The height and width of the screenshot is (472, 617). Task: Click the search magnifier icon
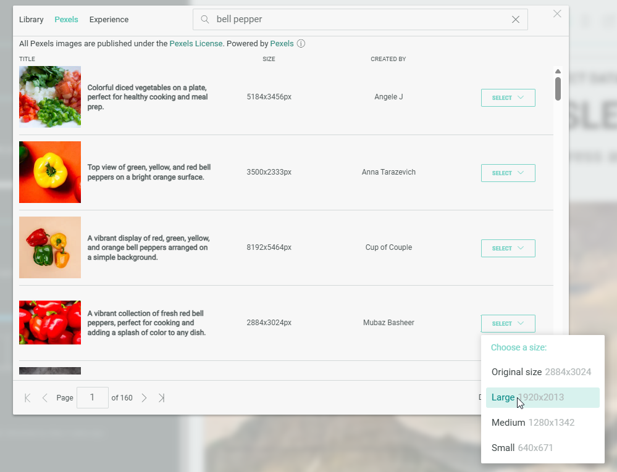tap(205, 20)
